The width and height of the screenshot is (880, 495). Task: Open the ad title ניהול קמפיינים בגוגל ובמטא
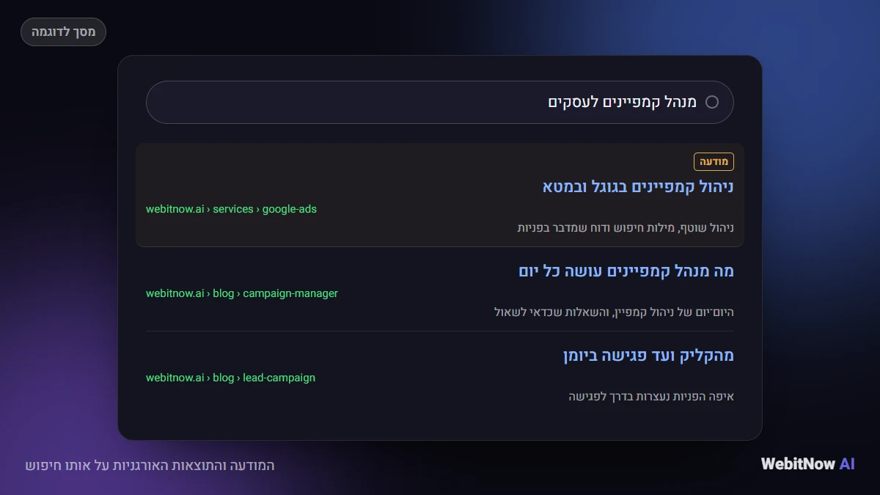pyautogui.click(x=638, y=186)
